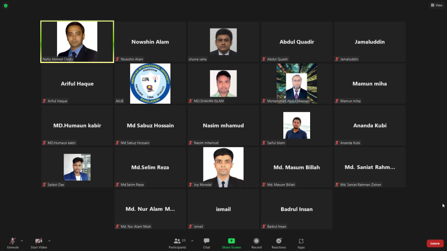
Task: Unmute the microphone
Action: tap(12, 243)
